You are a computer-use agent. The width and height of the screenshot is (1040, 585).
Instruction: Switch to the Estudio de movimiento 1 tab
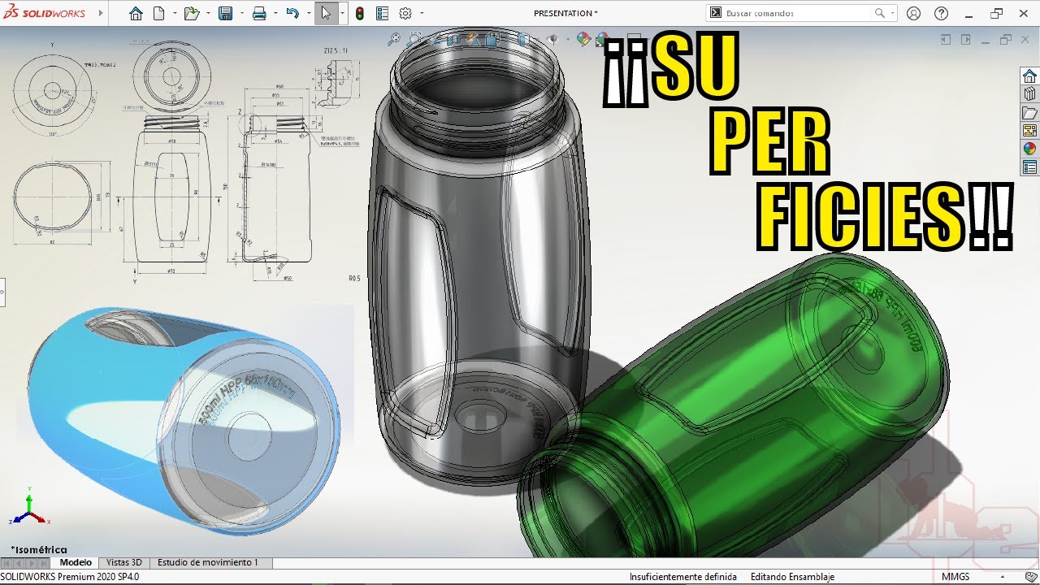(x=208, y=562)
